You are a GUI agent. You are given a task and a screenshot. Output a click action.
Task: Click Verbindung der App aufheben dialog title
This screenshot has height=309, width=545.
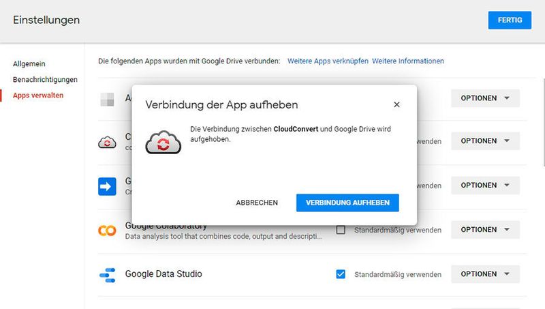pos(221,105)
